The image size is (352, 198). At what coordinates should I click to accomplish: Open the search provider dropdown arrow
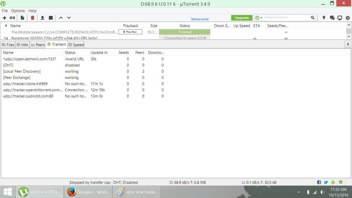261,18
